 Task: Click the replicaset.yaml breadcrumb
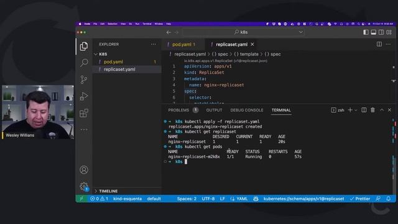coord(190,54)
